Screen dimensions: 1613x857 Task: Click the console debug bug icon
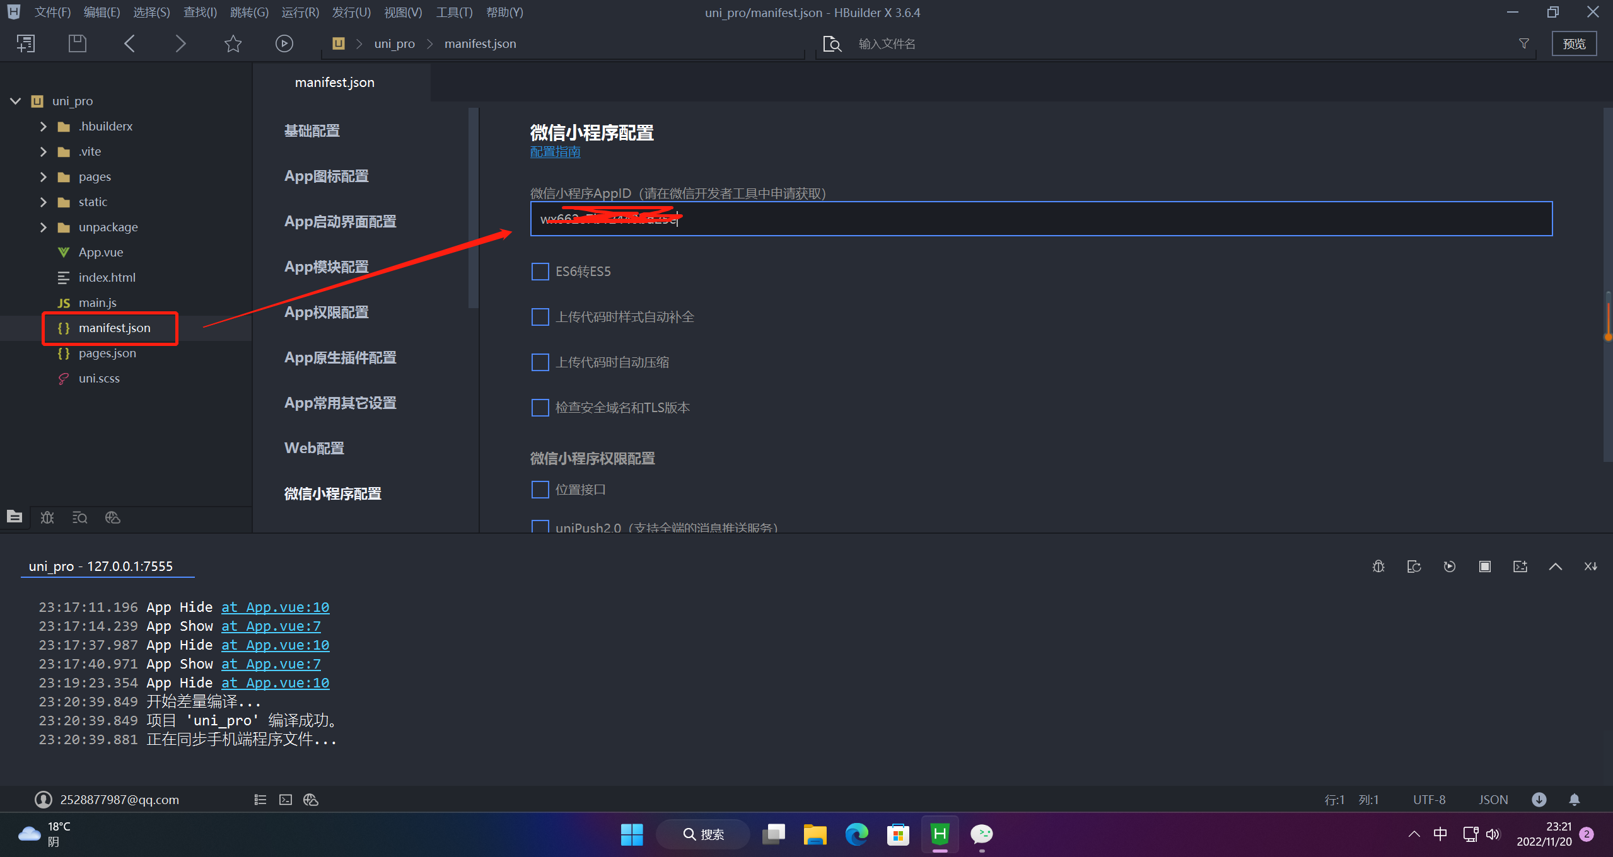click(1378, 567)
